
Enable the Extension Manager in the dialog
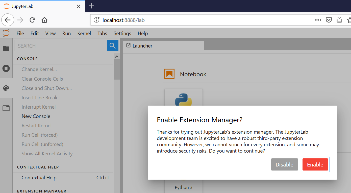tap(315, 164)
